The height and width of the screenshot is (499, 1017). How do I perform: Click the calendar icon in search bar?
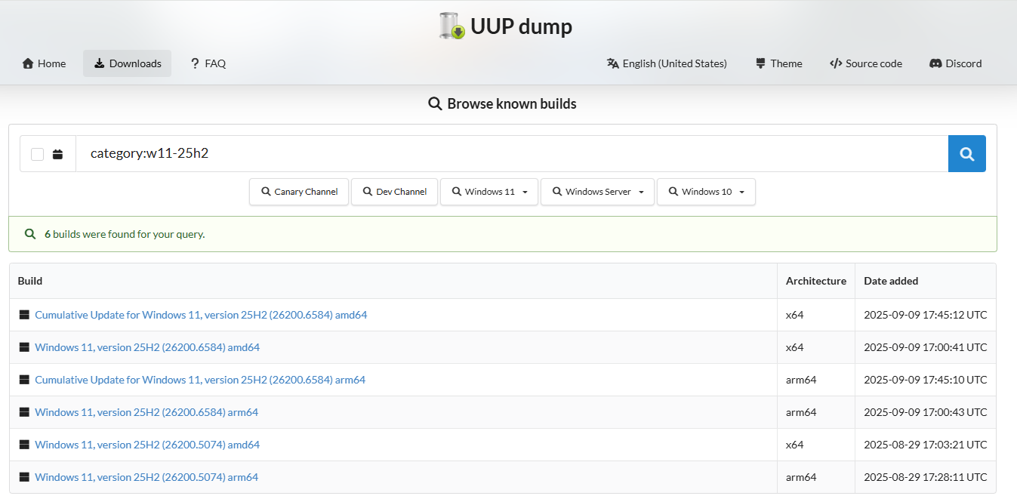point(58,154)
